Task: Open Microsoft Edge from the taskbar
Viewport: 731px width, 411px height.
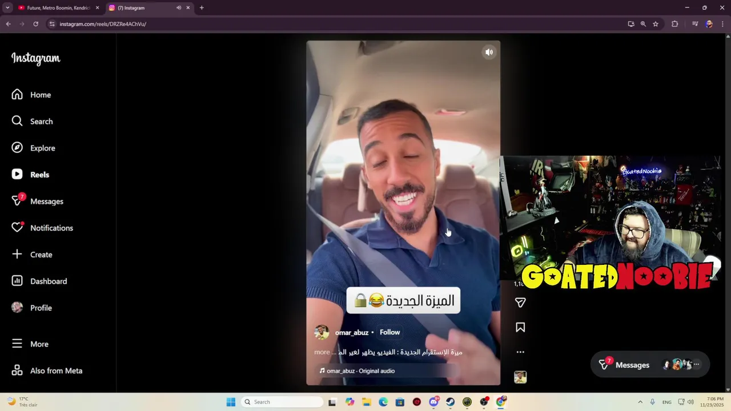Action: tap(383, 402)
